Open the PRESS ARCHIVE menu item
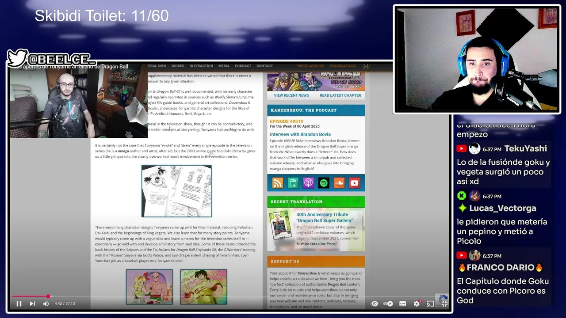 coord(310,66)
